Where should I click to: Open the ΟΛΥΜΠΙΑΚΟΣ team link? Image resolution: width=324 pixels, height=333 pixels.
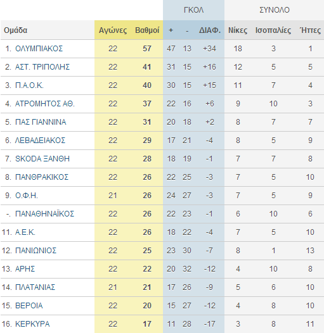(x=39, y=49)
